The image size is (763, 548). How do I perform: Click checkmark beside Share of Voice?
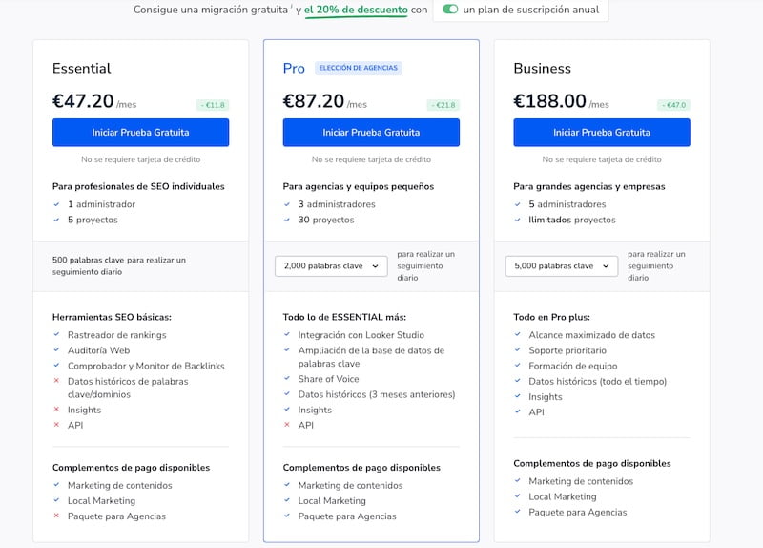287,379
